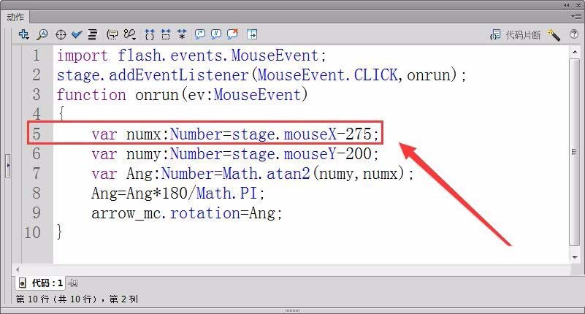585x314 pixels.
Task: Click 'addEventListener' in line 2
Action: (178, 75)
